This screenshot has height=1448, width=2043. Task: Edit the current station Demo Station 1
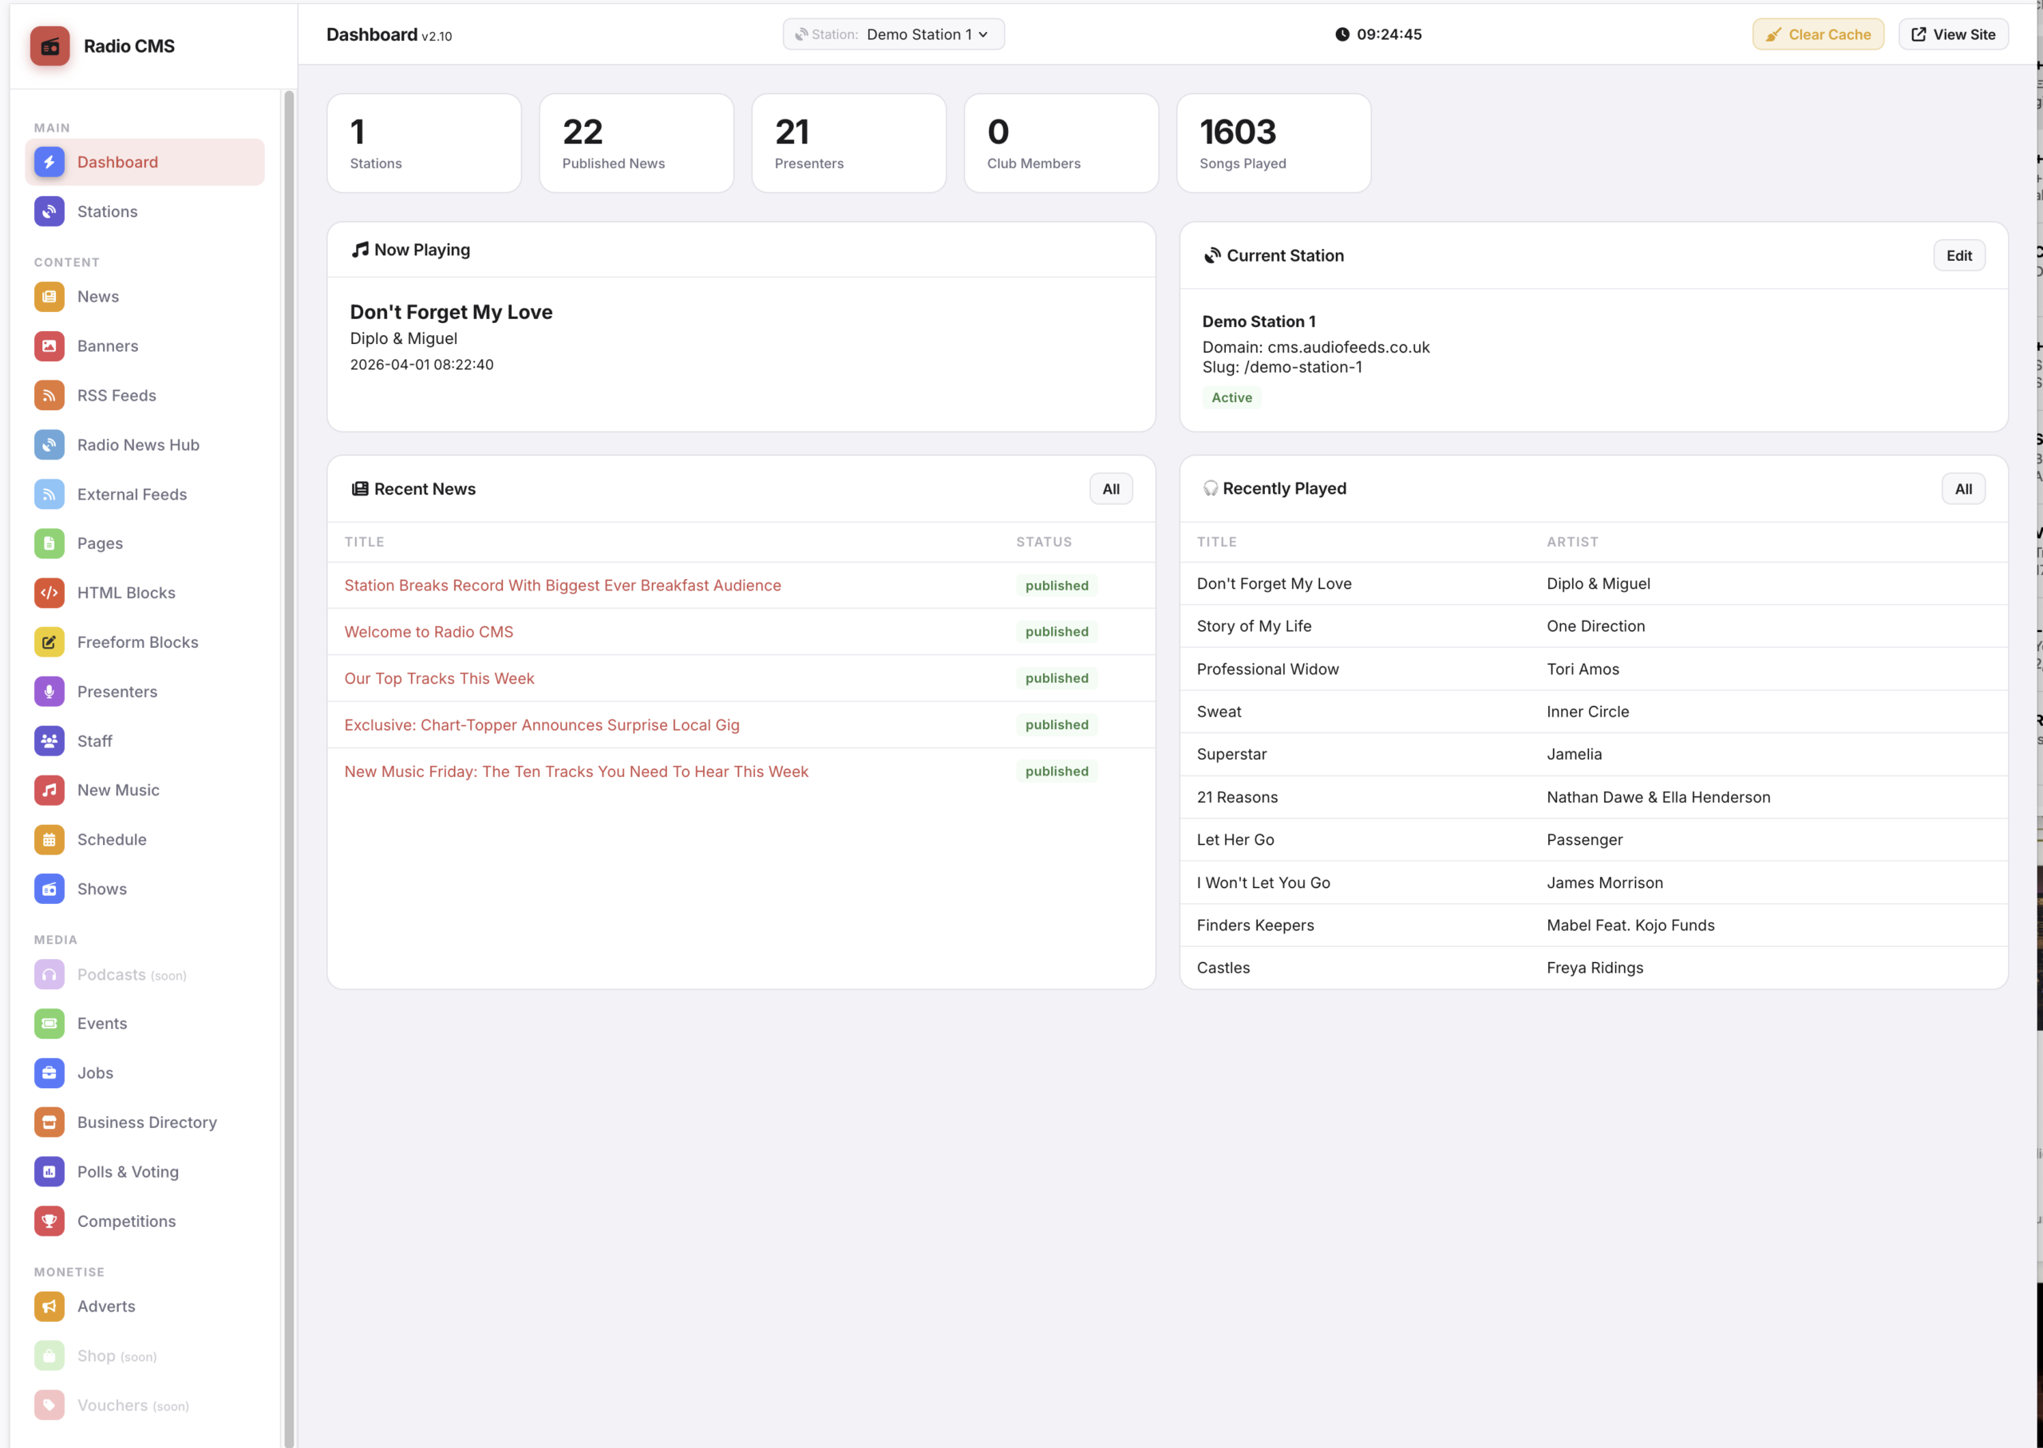click(x=1958, y=255)
